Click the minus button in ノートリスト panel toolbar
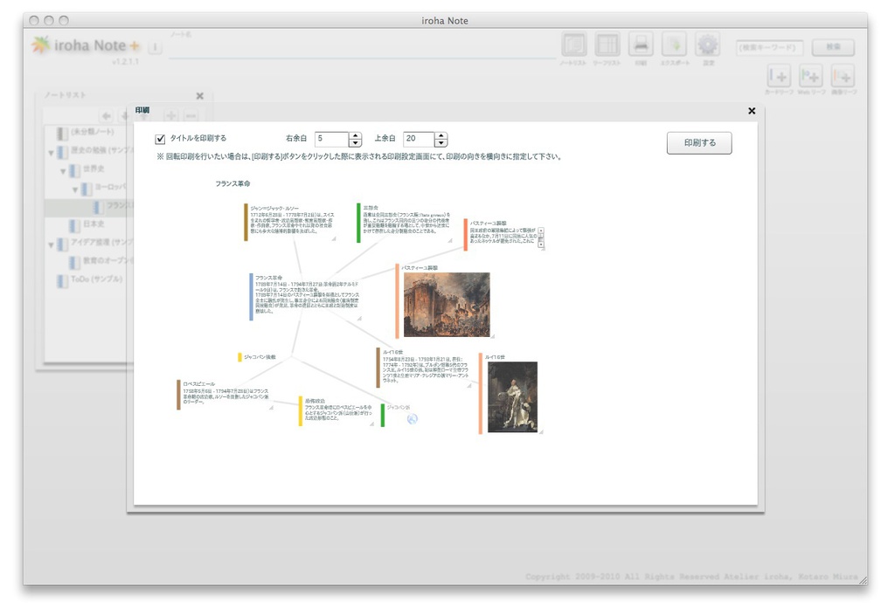Image resolution: width=895 pixels, height=606 pixels. (191, 116)
